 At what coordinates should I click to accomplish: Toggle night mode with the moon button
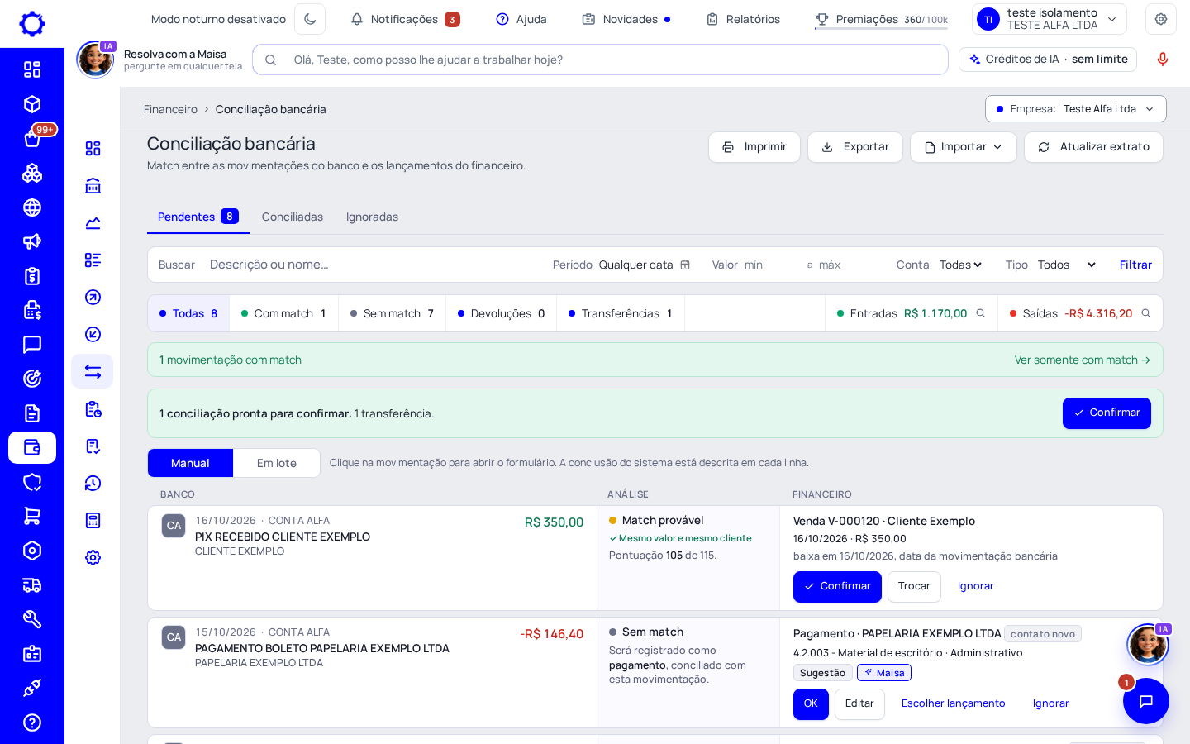pyautogui.click(x=310, y=19)
